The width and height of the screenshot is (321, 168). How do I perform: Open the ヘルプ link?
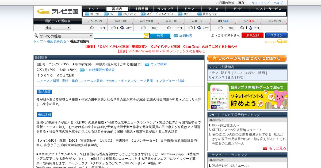pos(278,3)
